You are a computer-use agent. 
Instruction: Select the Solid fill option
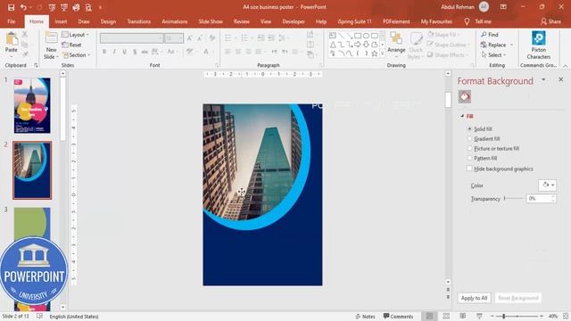(480, 128)
